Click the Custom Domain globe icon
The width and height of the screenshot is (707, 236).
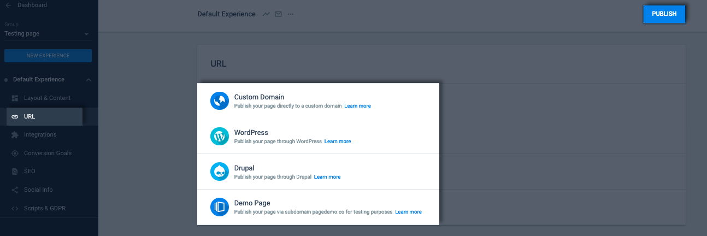(x=220, y=101)
